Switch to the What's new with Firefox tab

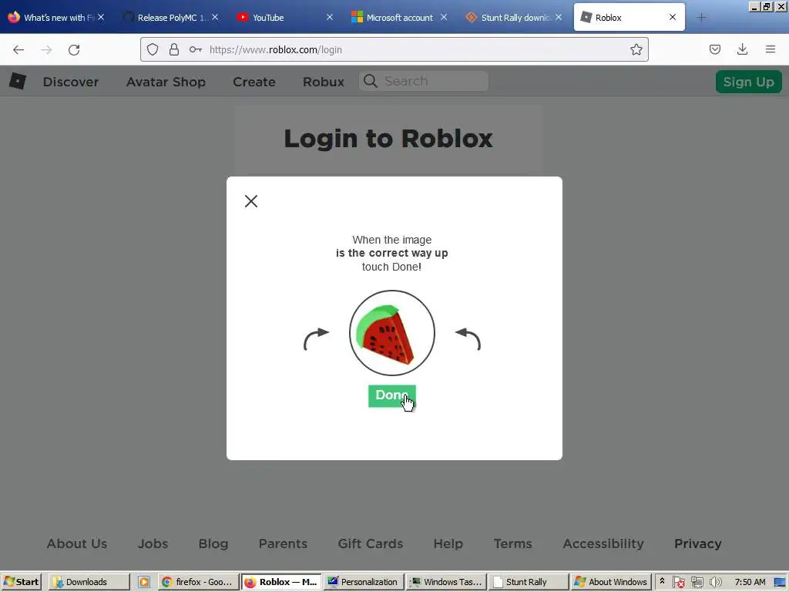57,18
